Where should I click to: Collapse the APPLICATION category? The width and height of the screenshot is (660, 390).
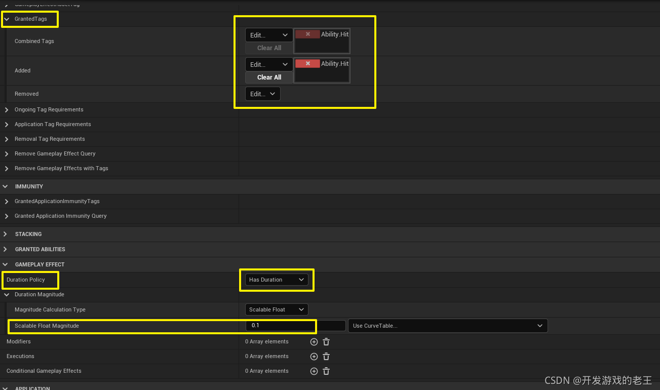click(5, 388)
